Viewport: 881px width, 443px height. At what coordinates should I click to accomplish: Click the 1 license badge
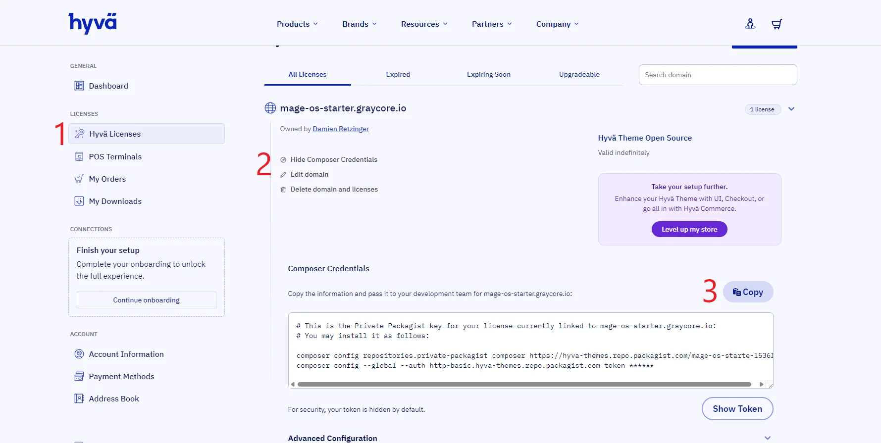pos(763,109)
